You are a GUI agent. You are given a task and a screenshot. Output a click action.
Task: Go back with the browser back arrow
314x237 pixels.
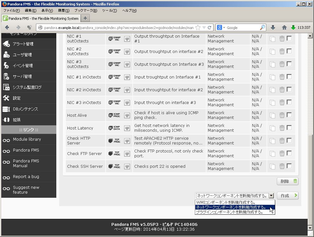coord(7,27)
